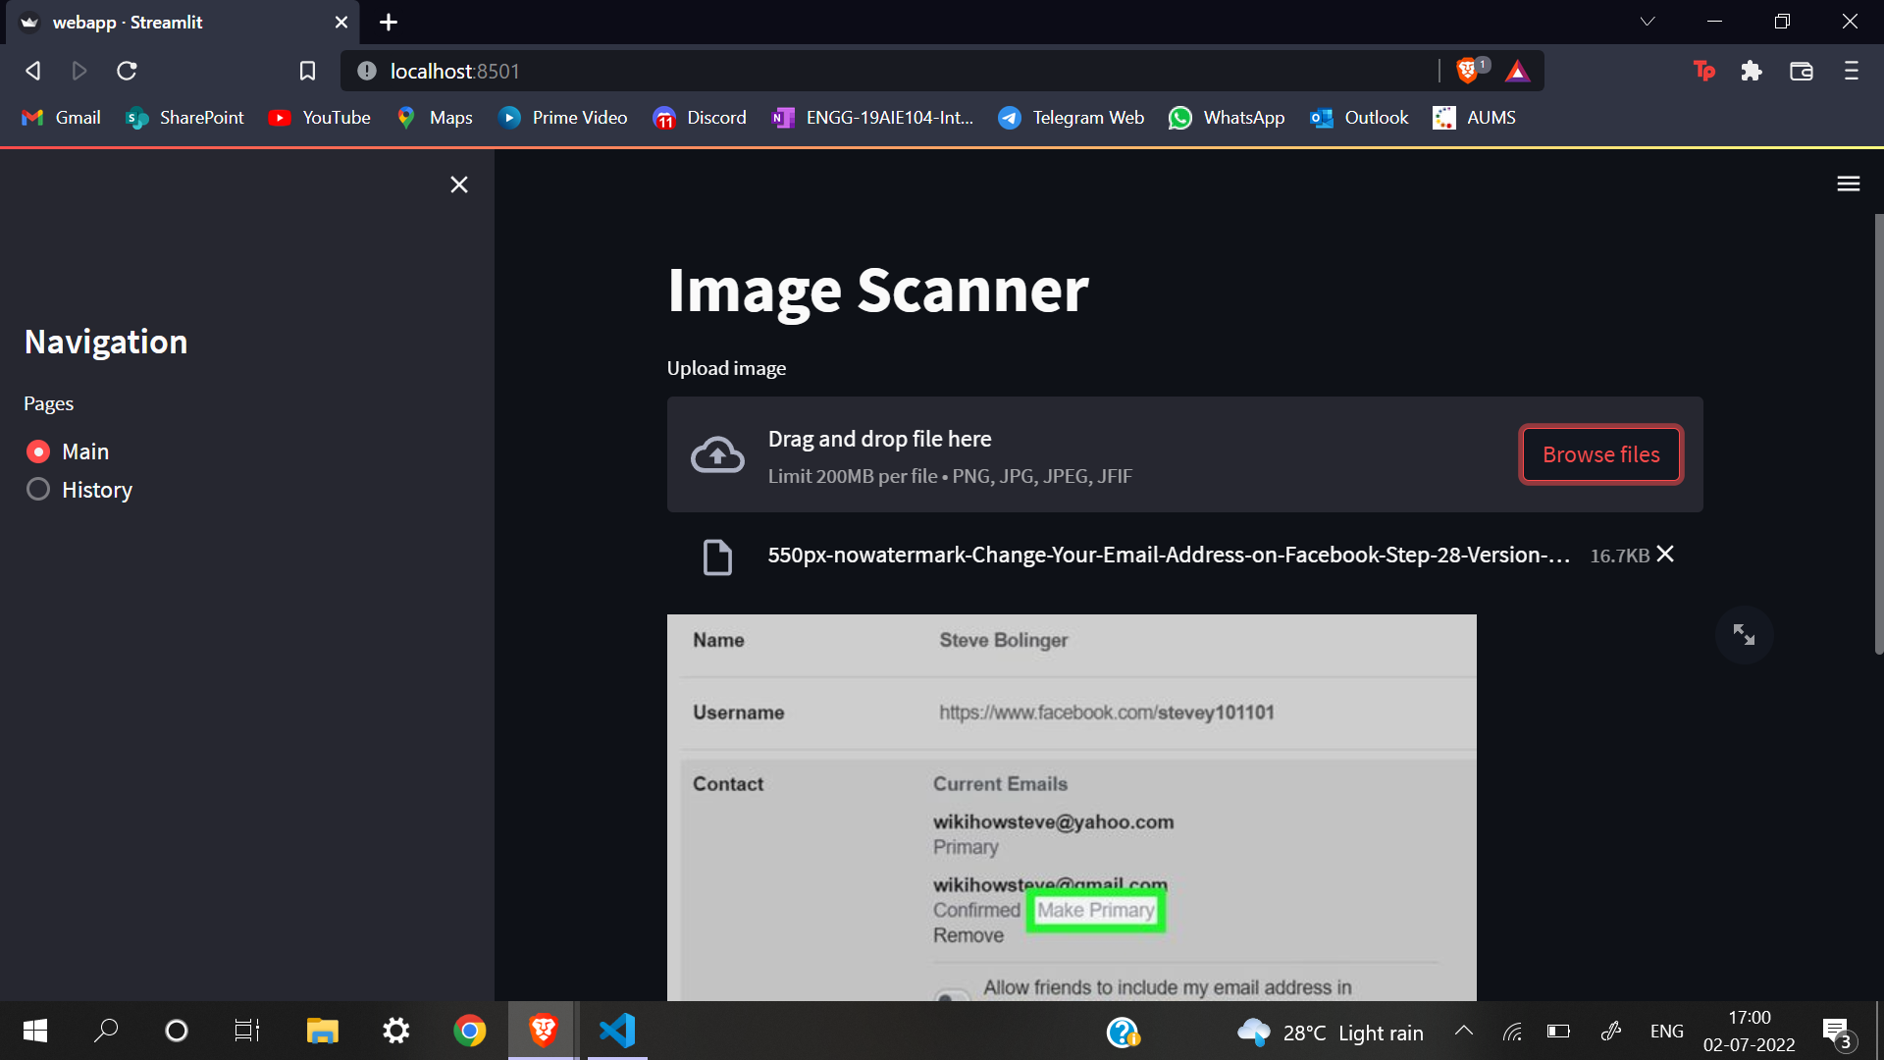Select the History page radio button
The image size is (1884, 1060).
point(38,489)
